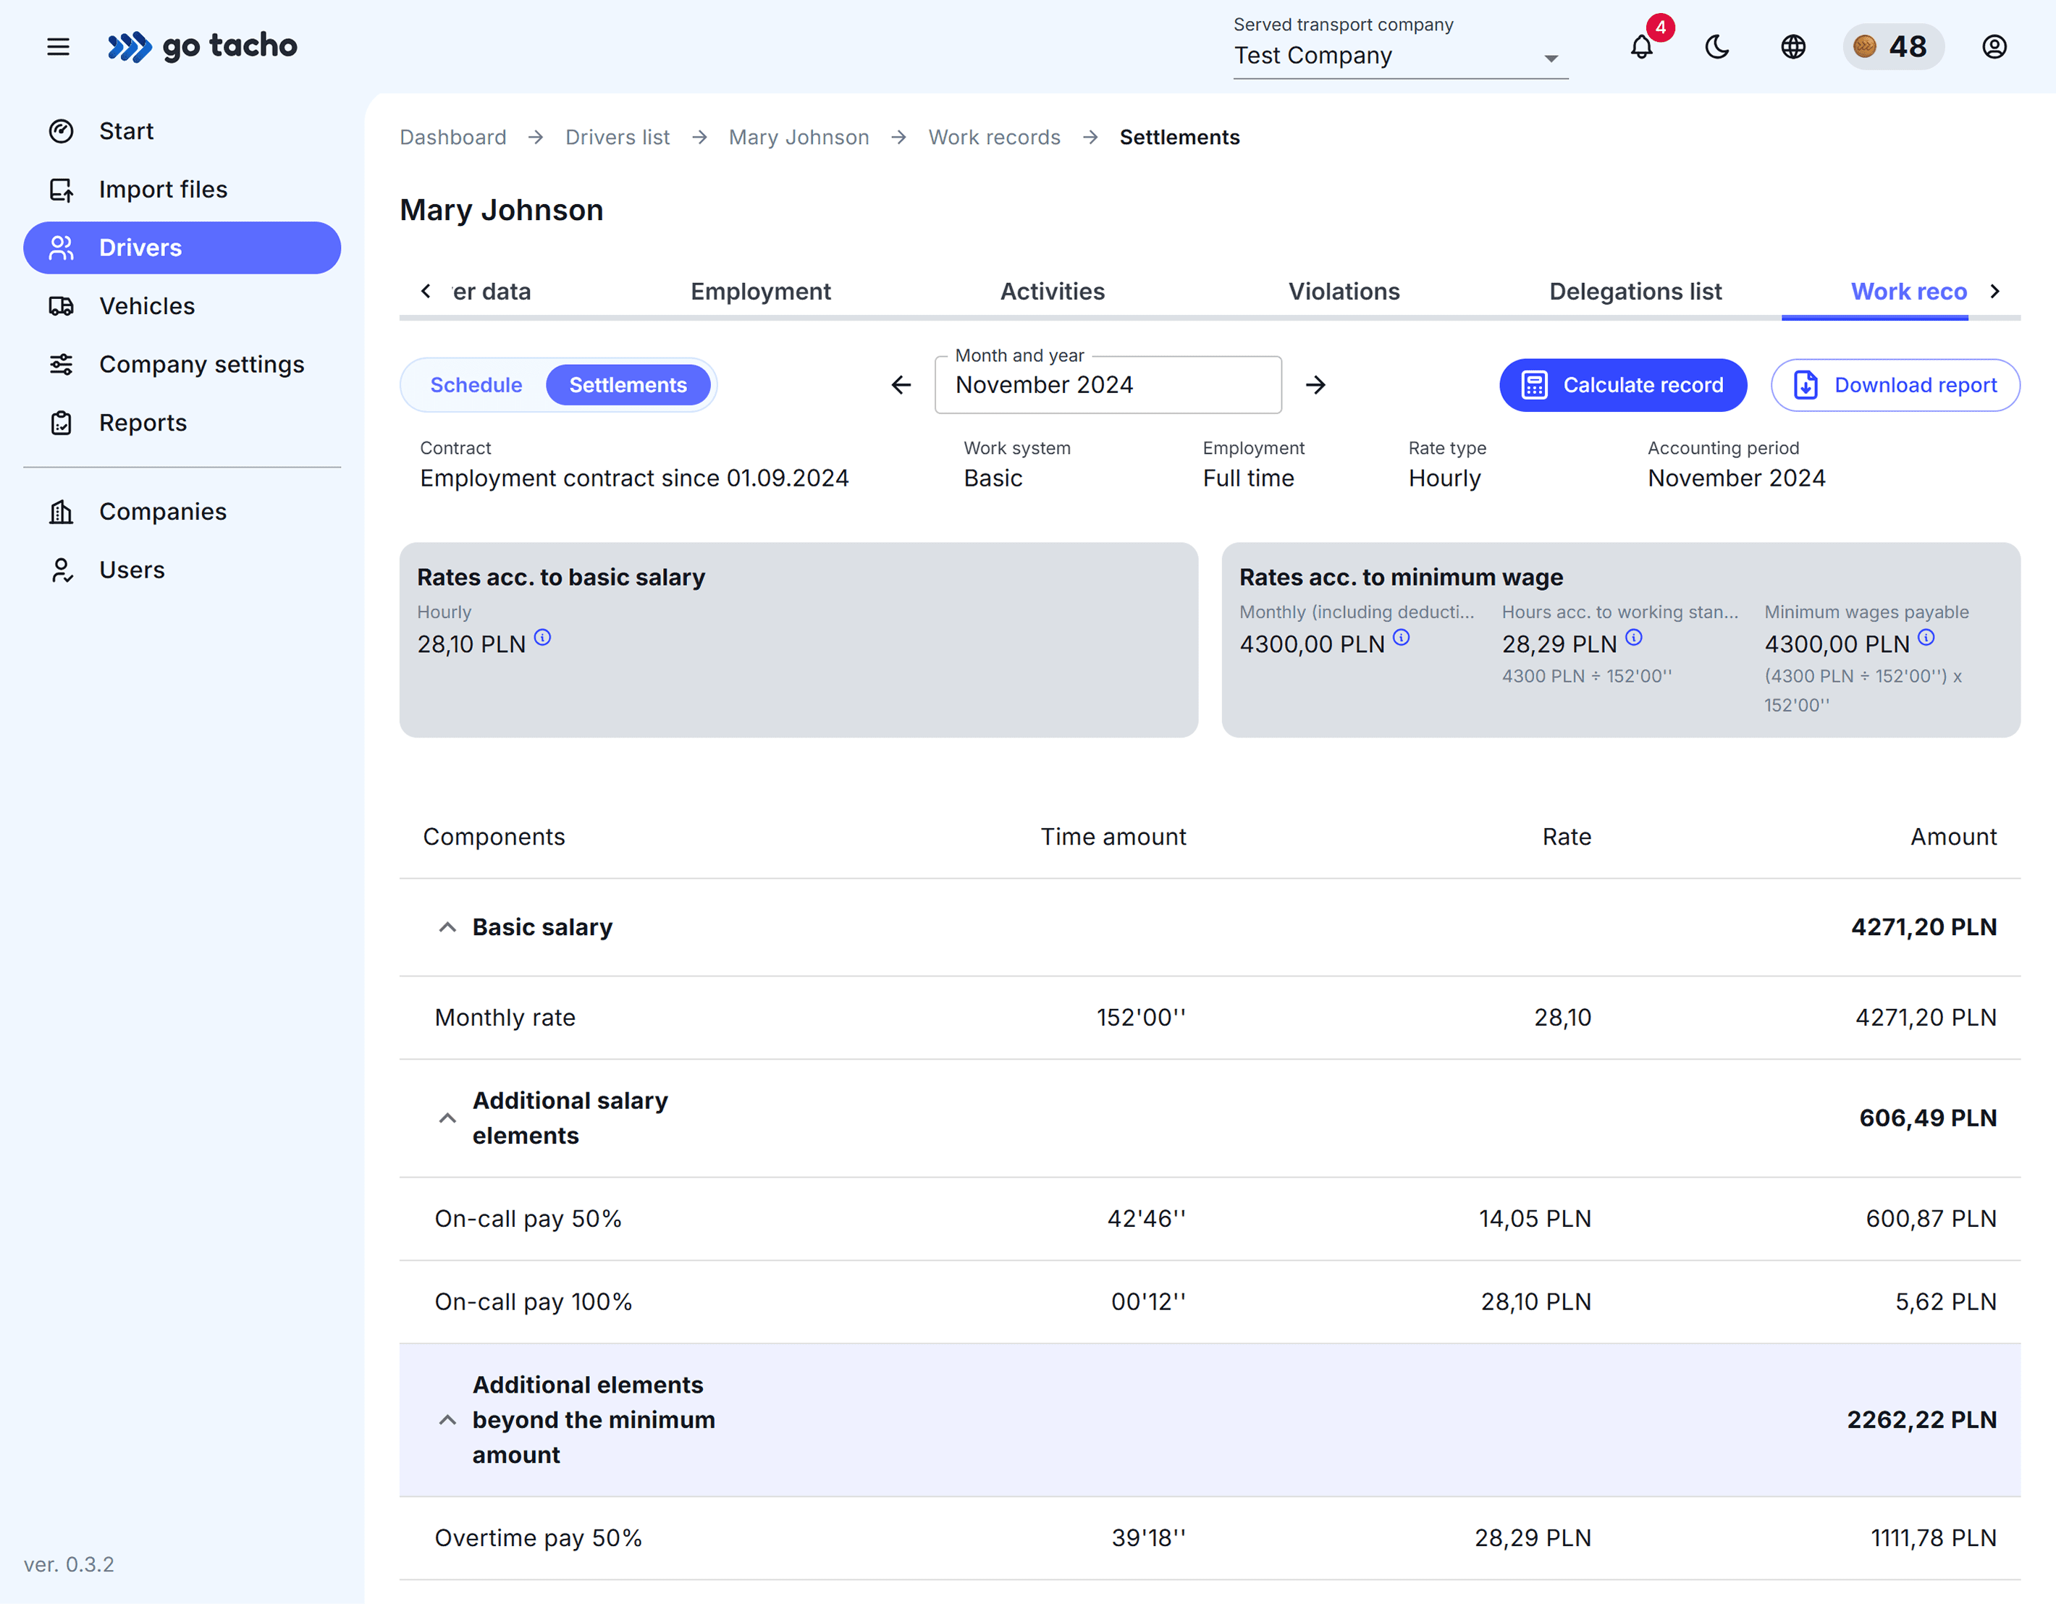Open Served transport company dropdown
This screenshot has height=1604, width=2056.
1400,56
